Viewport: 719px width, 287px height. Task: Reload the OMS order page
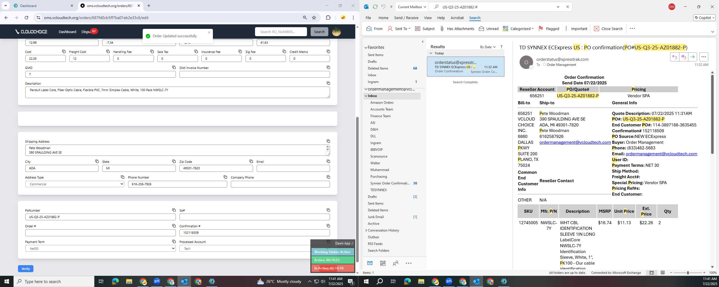point(26,18)
